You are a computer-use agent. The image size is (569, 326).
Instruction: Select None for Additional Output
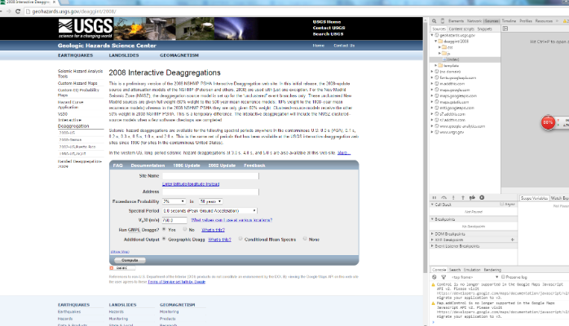tap(305, 239)
